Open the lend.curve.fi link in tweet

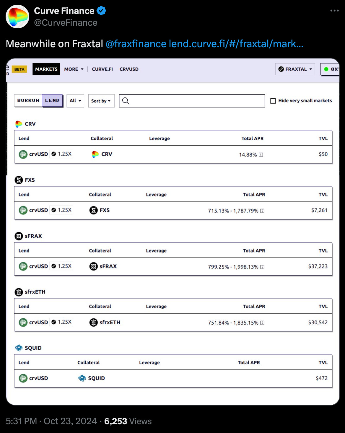pyautogui.click(x=236, y=44)
